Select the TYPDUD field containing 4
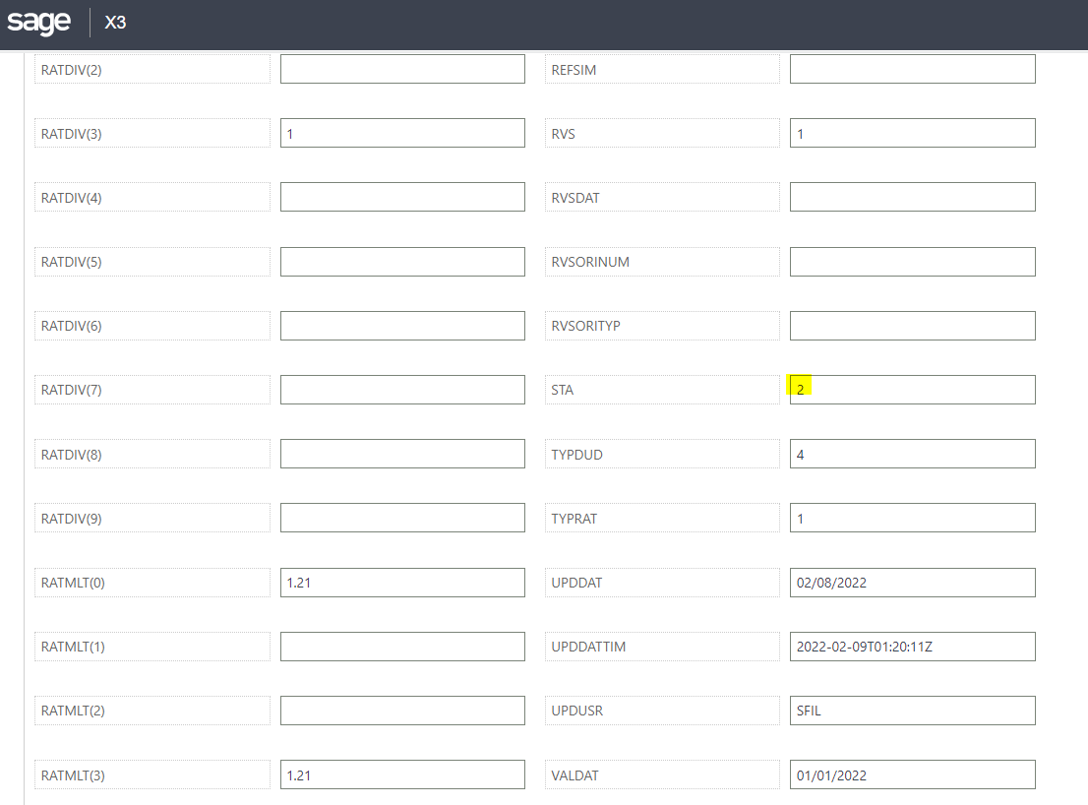Image resolution: width=1088 pixels, height=805 pixels. click(x=912, y=454)
